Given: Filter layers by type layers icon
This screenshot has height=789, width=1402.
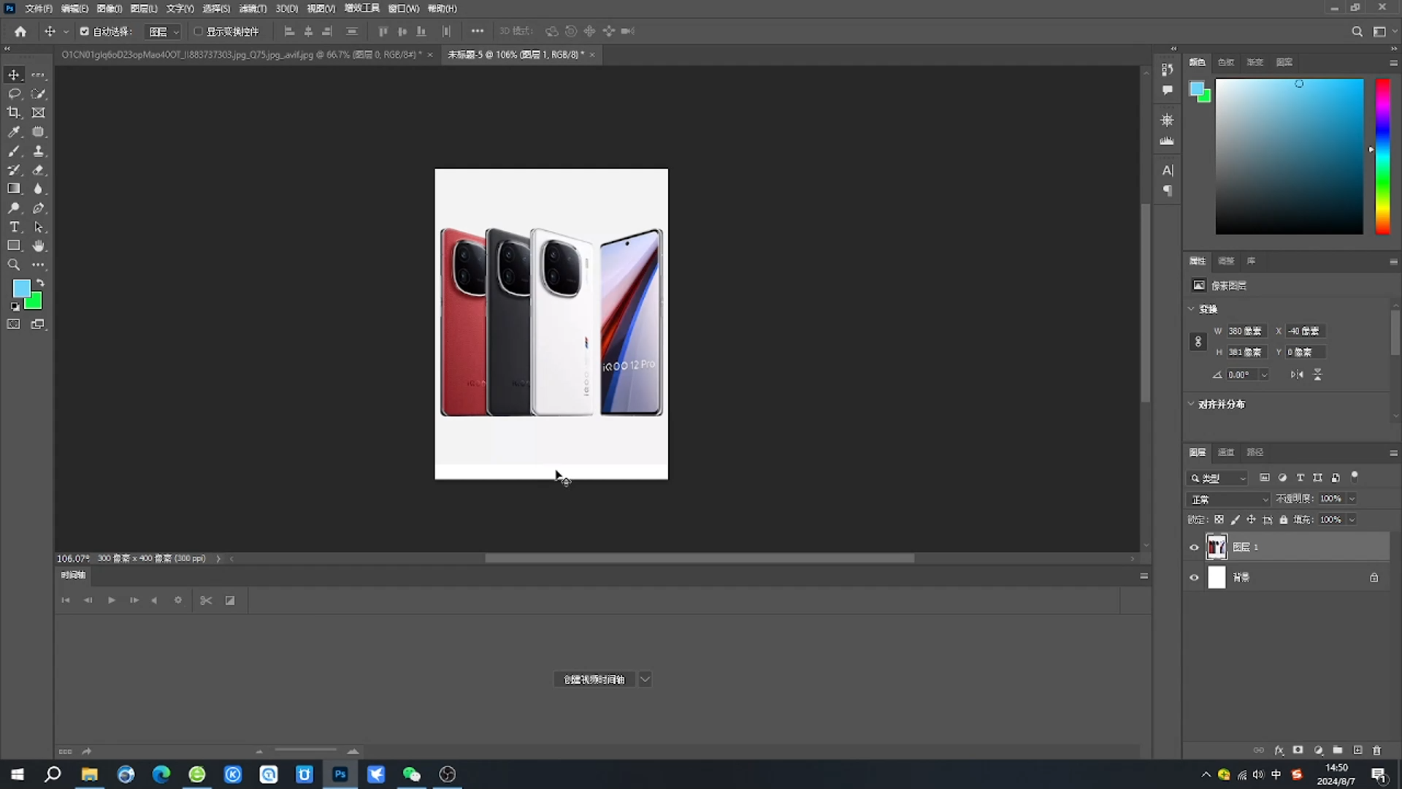Looking at the screenshot, I should tap(1300, 478).
